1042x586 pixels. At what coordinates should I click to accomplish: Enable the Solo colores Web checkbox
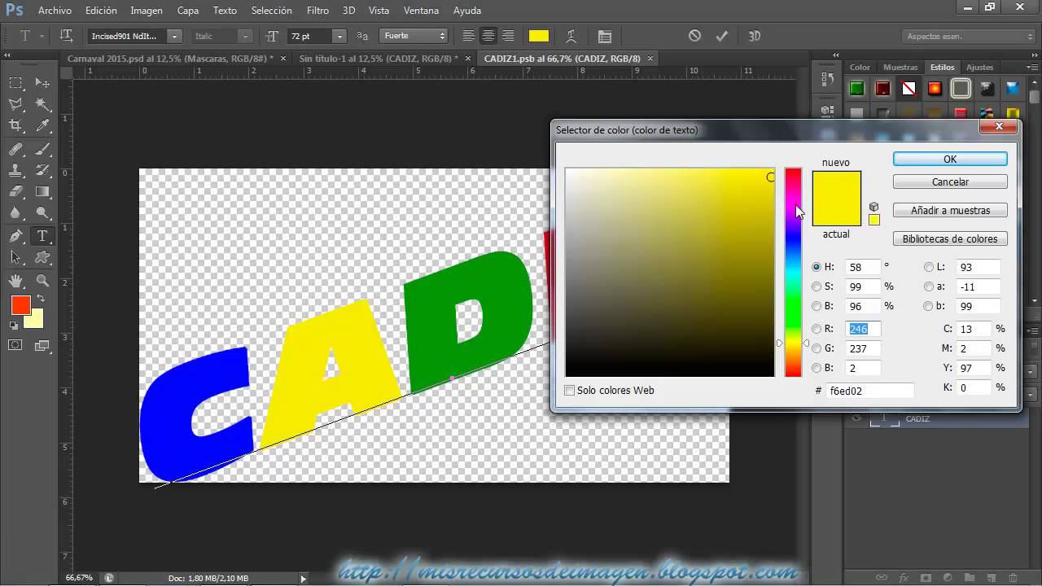coord(570,391)
